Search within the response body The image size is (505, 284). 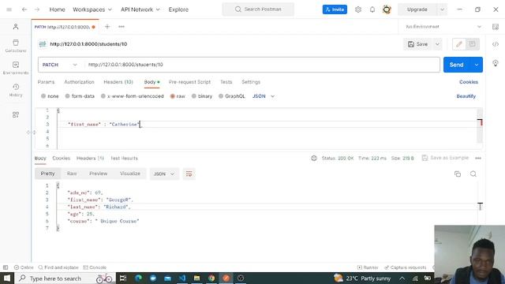(x=473, y=174)
